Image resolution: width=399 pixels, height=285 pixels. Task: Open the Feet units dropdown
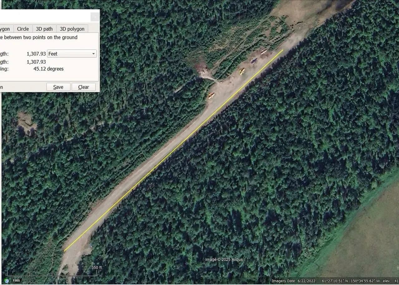(72, 54)
